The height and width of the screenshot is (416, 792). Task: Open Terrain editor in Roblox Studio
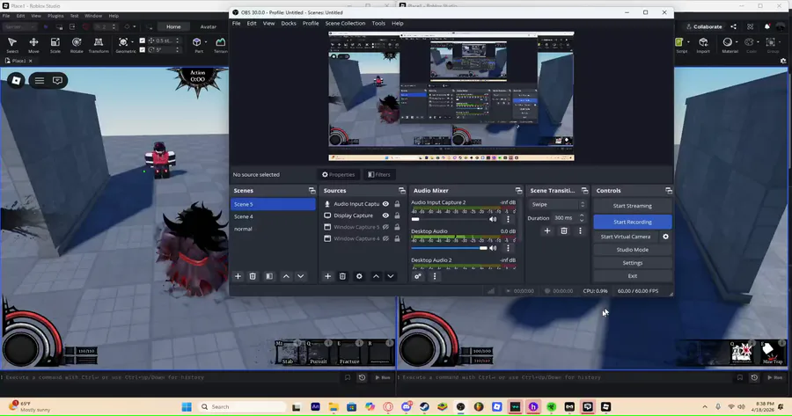click(220, 45)
